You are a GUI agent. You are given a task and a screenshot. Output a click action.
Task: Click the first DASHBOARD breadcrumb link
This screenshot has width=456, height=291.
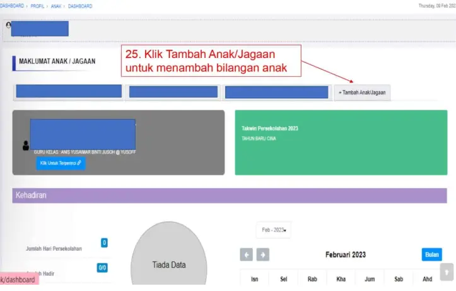tap(12, 6)
